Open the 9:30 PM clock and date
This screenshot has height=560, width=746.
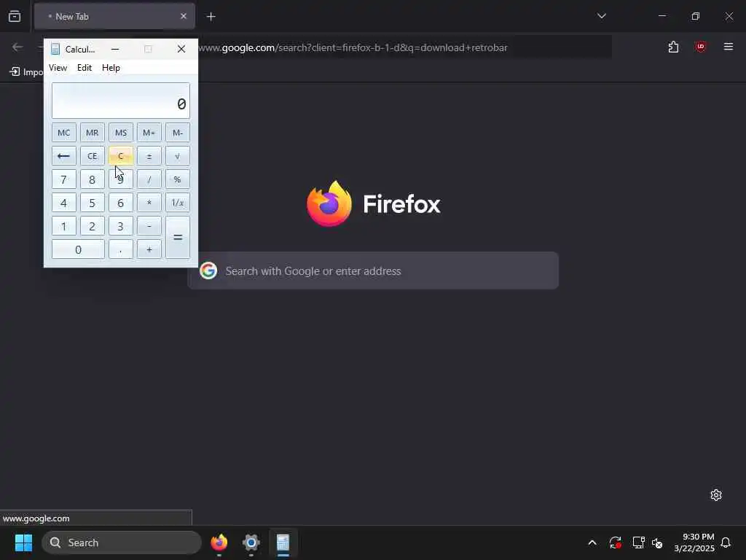pyautogui.click(x=694, y=542)
